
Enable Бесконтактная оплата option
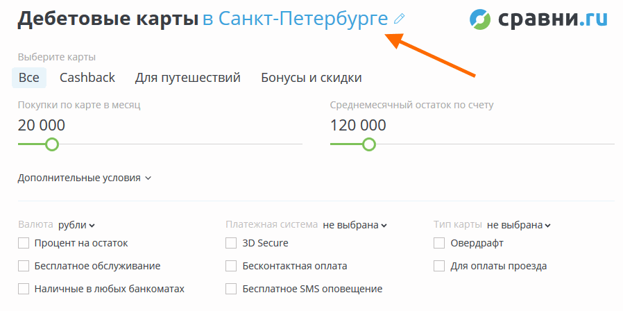click(x=231, y=266)
